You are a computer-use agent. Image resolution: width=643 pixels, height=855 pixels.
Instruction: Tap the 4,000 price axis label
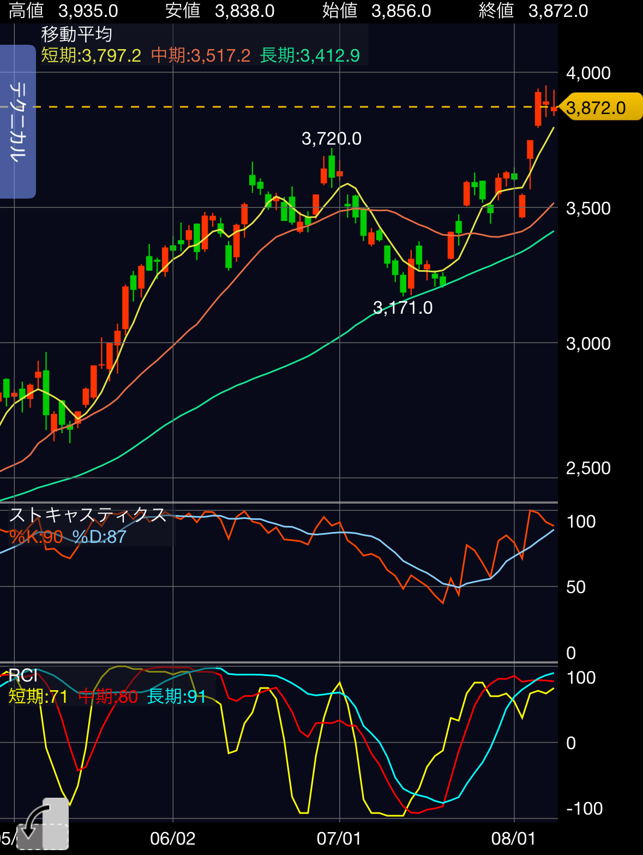pos(588,73)
